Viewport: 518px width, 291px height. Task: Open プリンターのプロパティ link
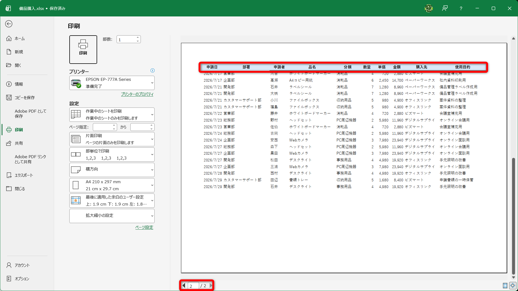coord(137,94)
